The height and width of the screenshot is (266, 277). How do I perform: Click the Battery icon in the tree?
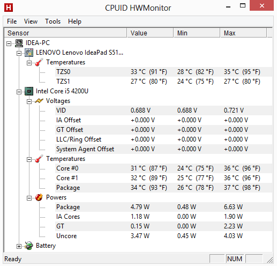(x=29, y=246)
